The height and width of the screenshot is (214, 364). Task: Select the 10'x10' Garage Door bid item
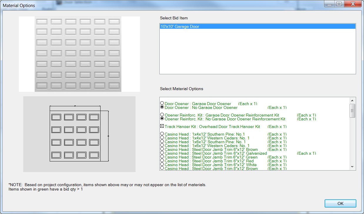[x=258, y=26]
